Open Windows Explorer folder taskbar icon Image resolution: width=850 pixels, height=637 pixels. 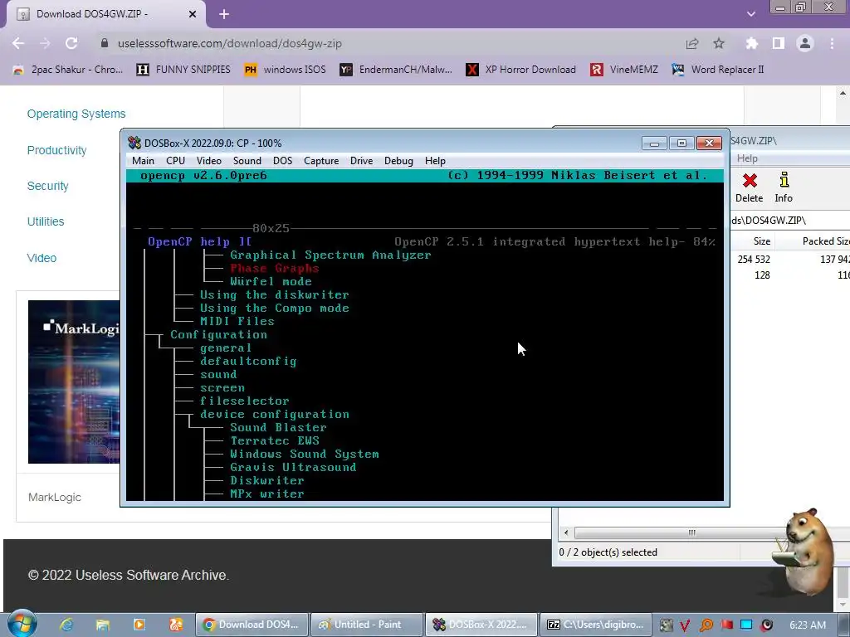pos(102,625)
